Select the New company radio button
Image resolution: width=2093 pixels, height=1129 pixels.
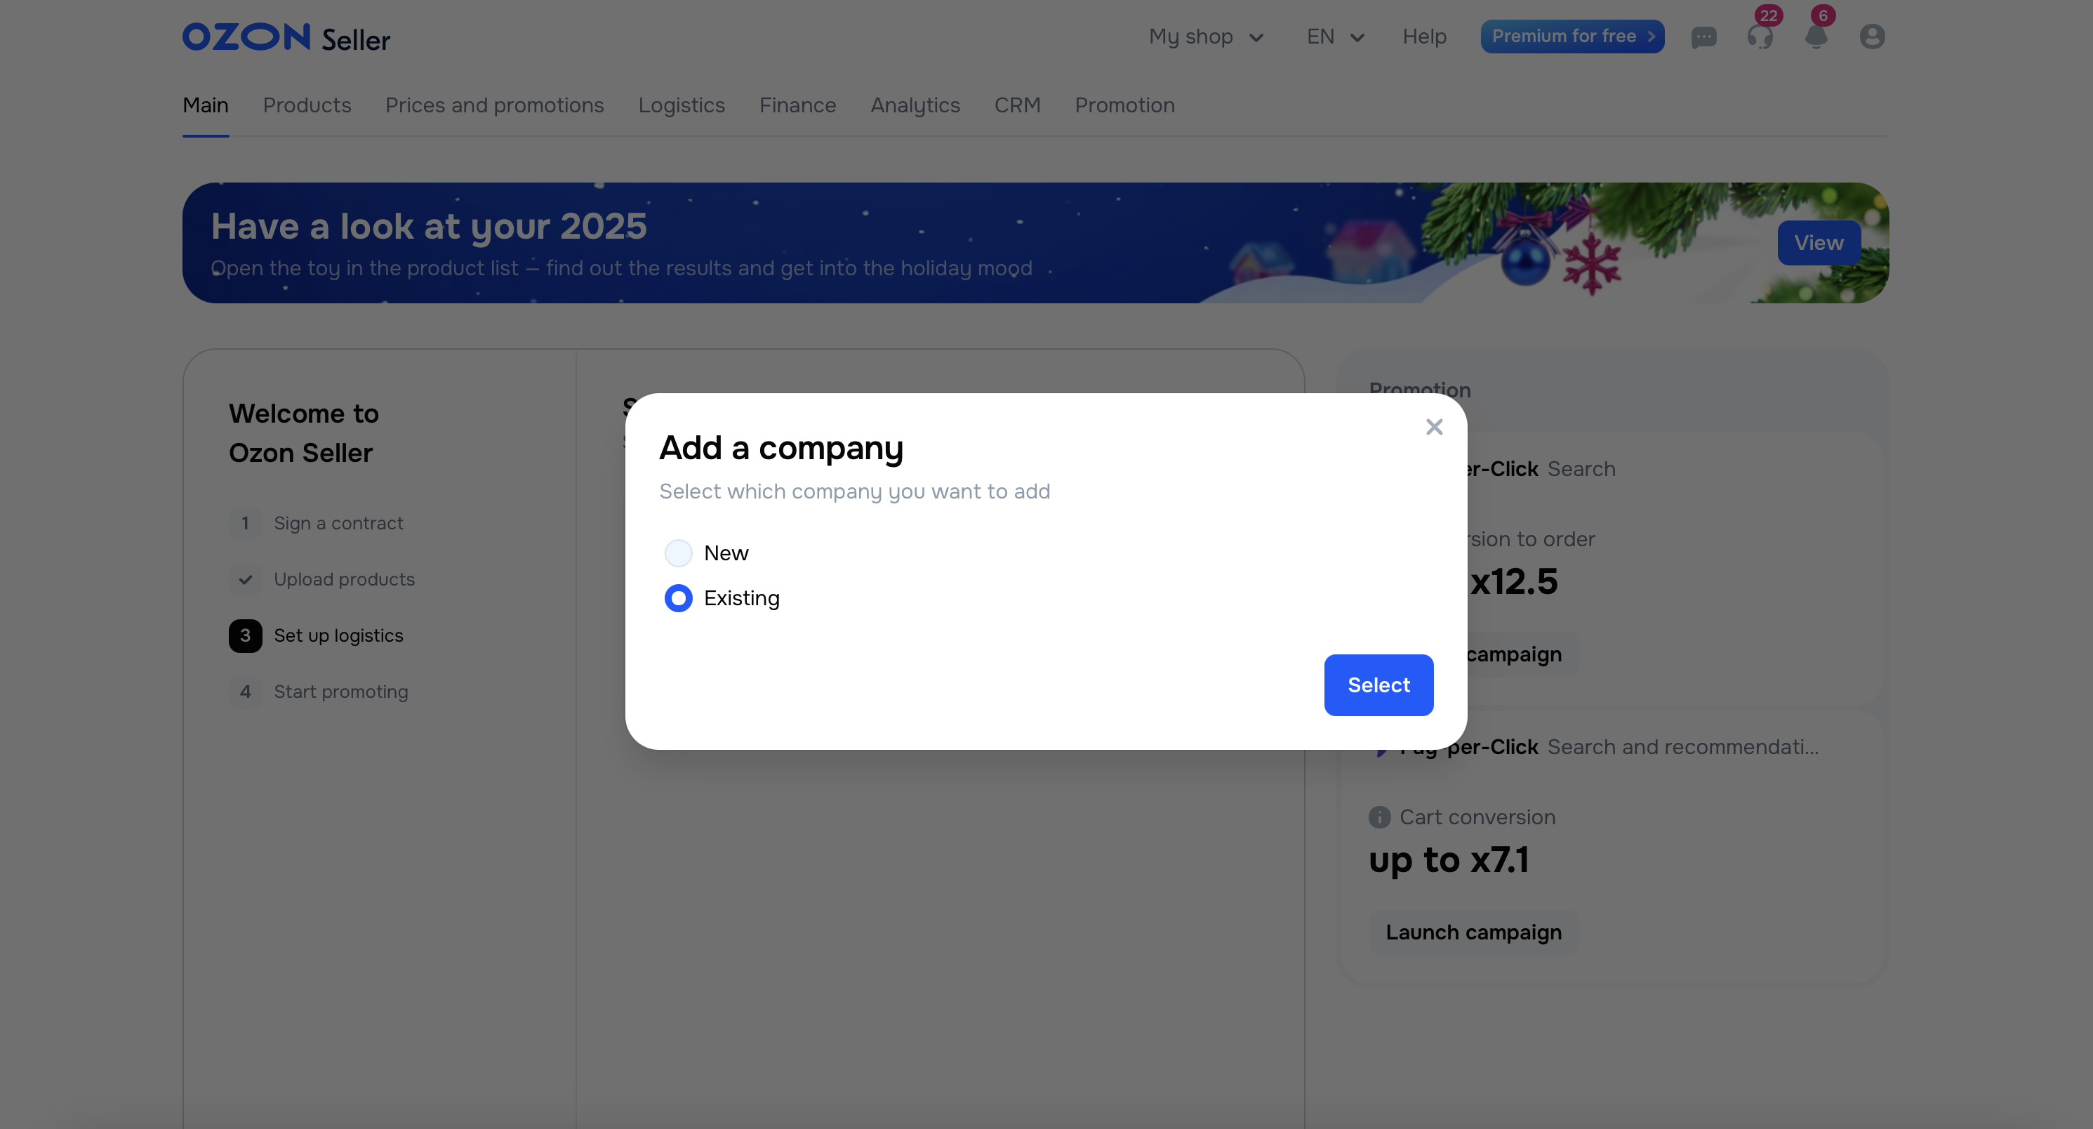(x=679, y=553)
